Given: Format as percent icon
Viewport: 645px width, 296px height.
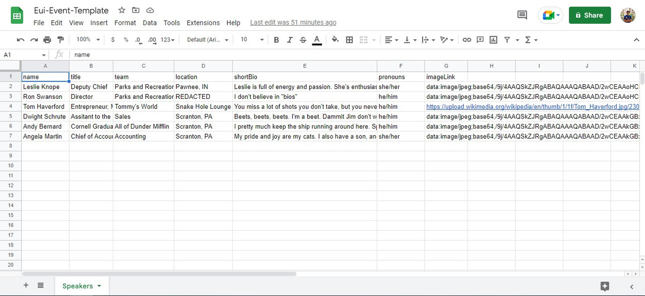Looking at the screenshot, I should pos(125,40).
